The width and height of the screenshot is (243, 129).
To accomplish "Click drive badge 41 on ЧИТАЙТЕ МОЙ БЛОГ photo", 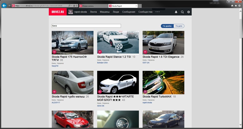I will click(x=100, y=92).
